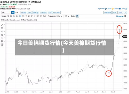The width and height of the screenshot is (129, 94).
Task: Select the 9M range
Action: click(23, 16)
